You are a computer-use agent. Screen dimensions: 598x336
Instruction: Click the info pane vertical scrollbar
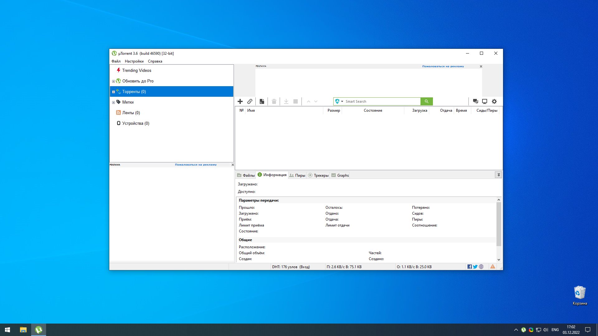click(499, 224)
